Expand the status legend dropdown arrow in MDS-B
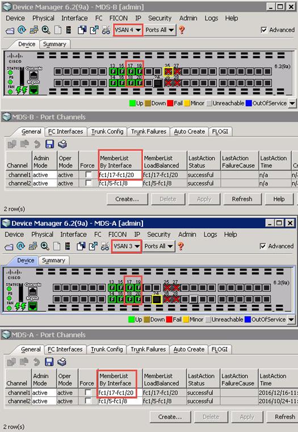This screenshot has height=432, width=298. point(292,103)
